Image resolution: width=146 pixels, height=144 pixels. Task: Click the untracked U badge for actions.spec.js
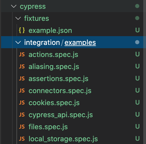click(137, 54)
